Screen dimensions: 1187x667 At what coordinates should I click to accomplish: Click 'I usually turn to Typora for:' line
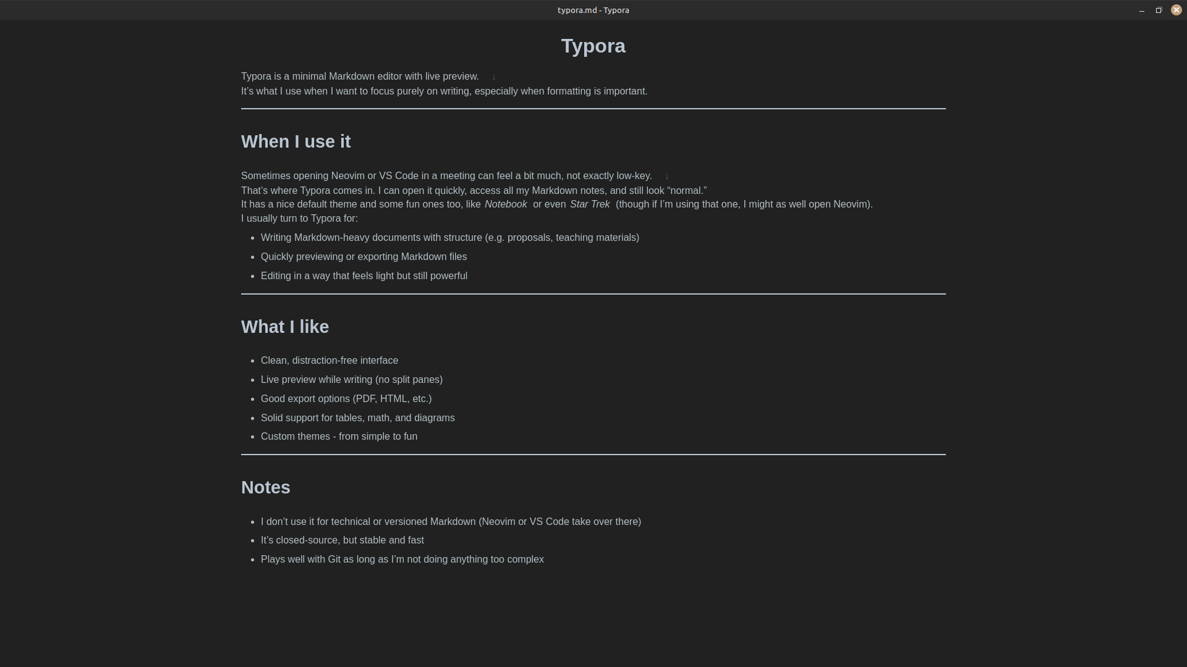[299, 219]
